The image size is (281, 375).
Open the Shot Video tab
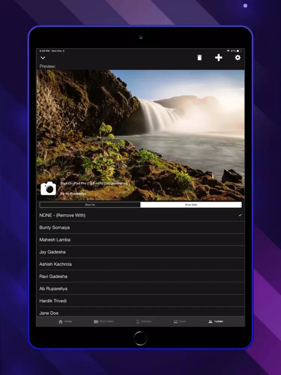pyautogui.click(x=103, y=321)
